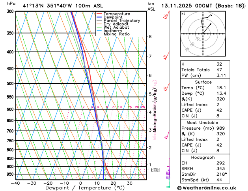Image resolution: width=248 pixels, height=191 pixels.
Task: Click the weatheronline.co.uk copyright text
Action: click(x=207, y=188)
